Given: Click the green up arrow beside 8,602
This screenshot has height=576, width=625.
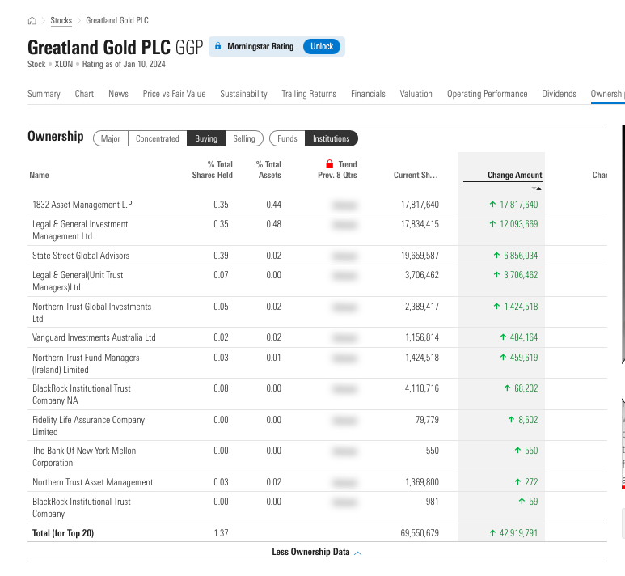Looking at the screenshot, I should (511, 419).
